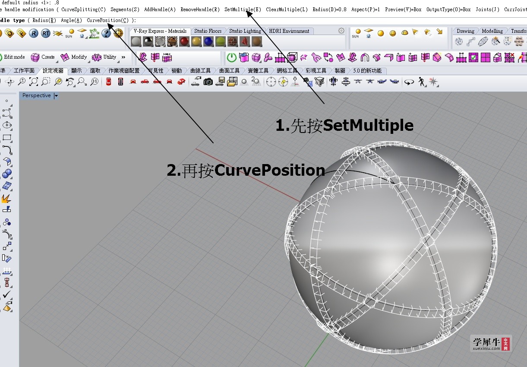Select the explode tool
The image size is (527, 367).
pos(6,199)
